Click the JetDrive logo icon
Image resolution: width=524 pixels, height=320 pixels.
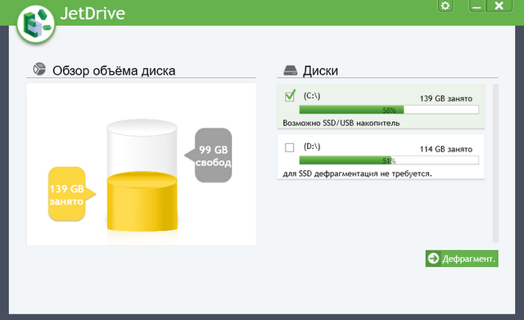pos(36,25)
